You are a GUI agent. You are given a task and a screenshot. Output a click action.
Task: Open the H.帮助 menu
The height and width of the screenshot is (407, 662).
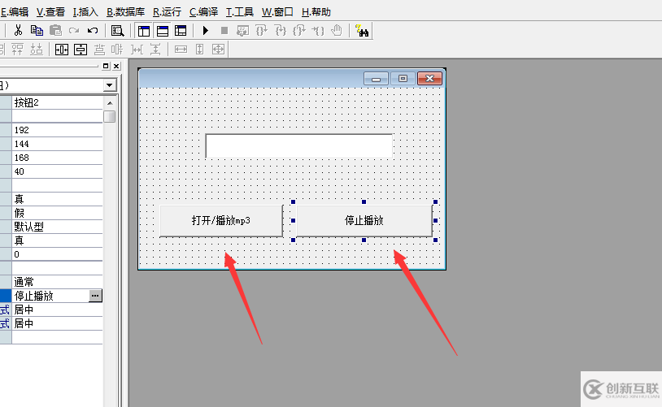coord(316,12)
